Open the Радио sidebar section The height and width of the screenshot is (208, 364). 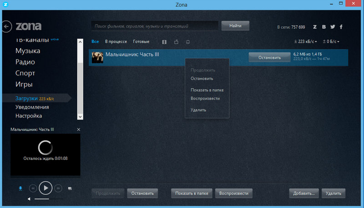pos(25,62)
